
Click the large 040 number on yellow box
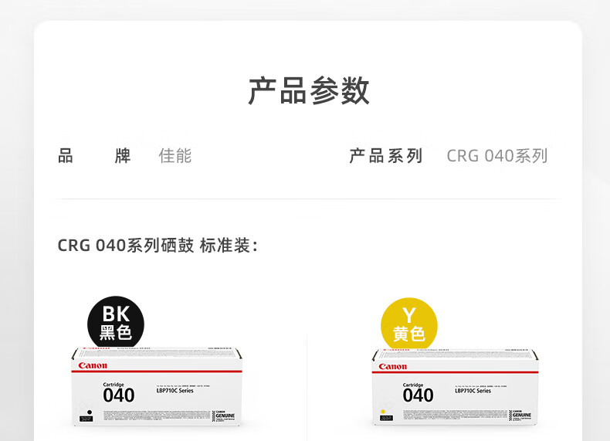pos(419,395)
